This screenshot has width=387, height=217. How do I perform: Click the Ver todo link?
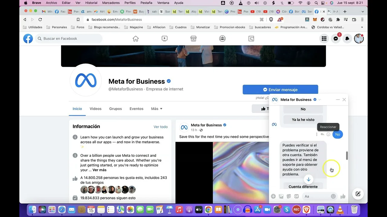point(161,127)
